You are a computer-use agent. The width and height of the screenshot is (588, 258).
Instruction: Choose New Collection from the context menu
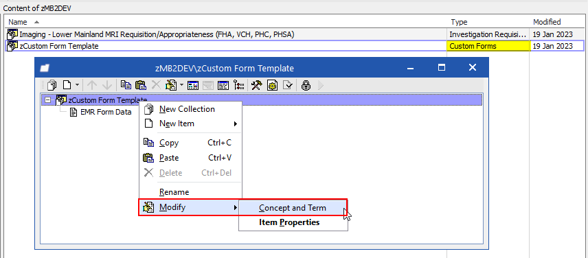pos(190,109)
